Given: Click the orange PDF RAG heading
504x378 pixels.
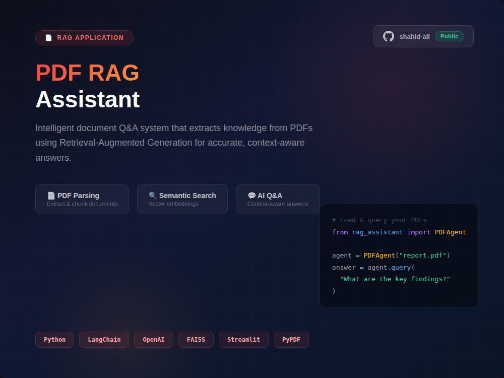Looking at the screenshot, I should click(x=87, y=73).
